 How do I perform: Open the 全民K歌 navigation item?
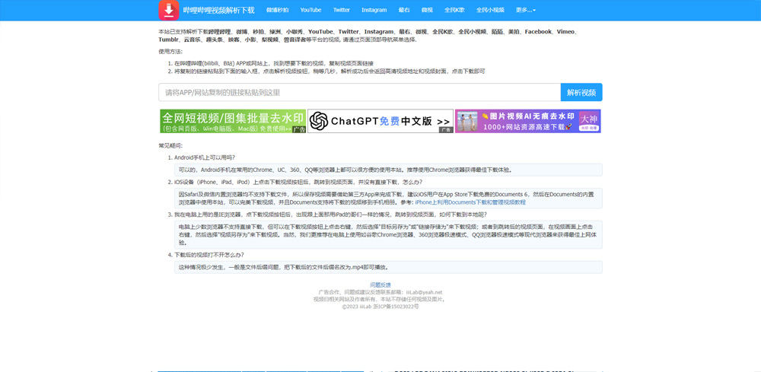[x=454, y=10]
